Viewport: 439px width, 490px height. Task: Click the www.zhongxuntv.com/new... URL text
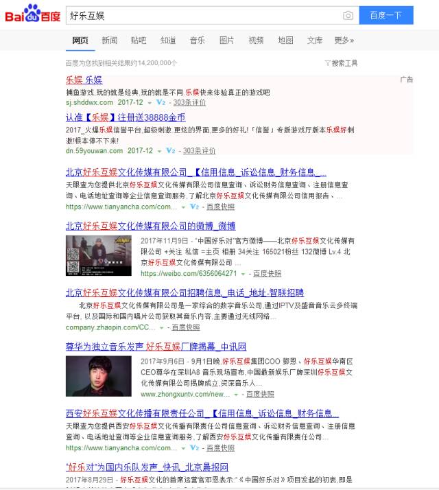pyautogui.click(x=185, y=395)
